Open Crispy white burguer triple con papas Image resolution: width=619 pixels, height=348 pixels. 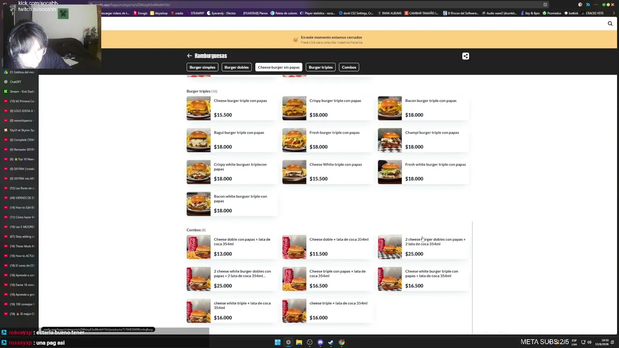pyautogui.click(x=232, y=172)
